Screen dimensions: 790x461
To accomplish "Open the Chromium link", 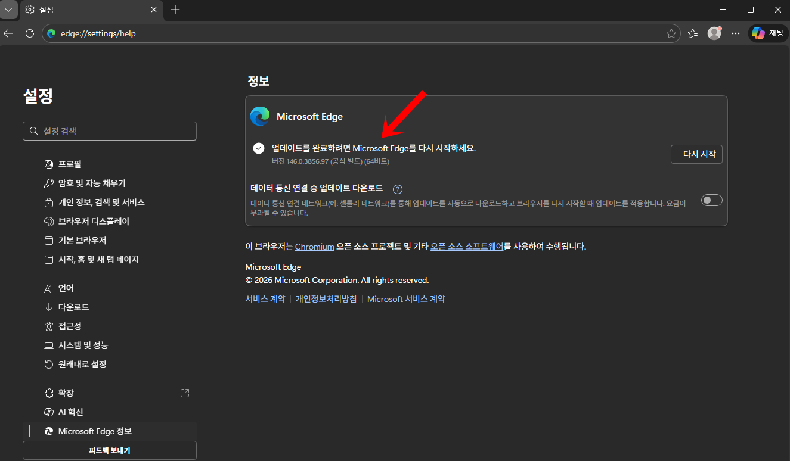I will pos(314,247).
